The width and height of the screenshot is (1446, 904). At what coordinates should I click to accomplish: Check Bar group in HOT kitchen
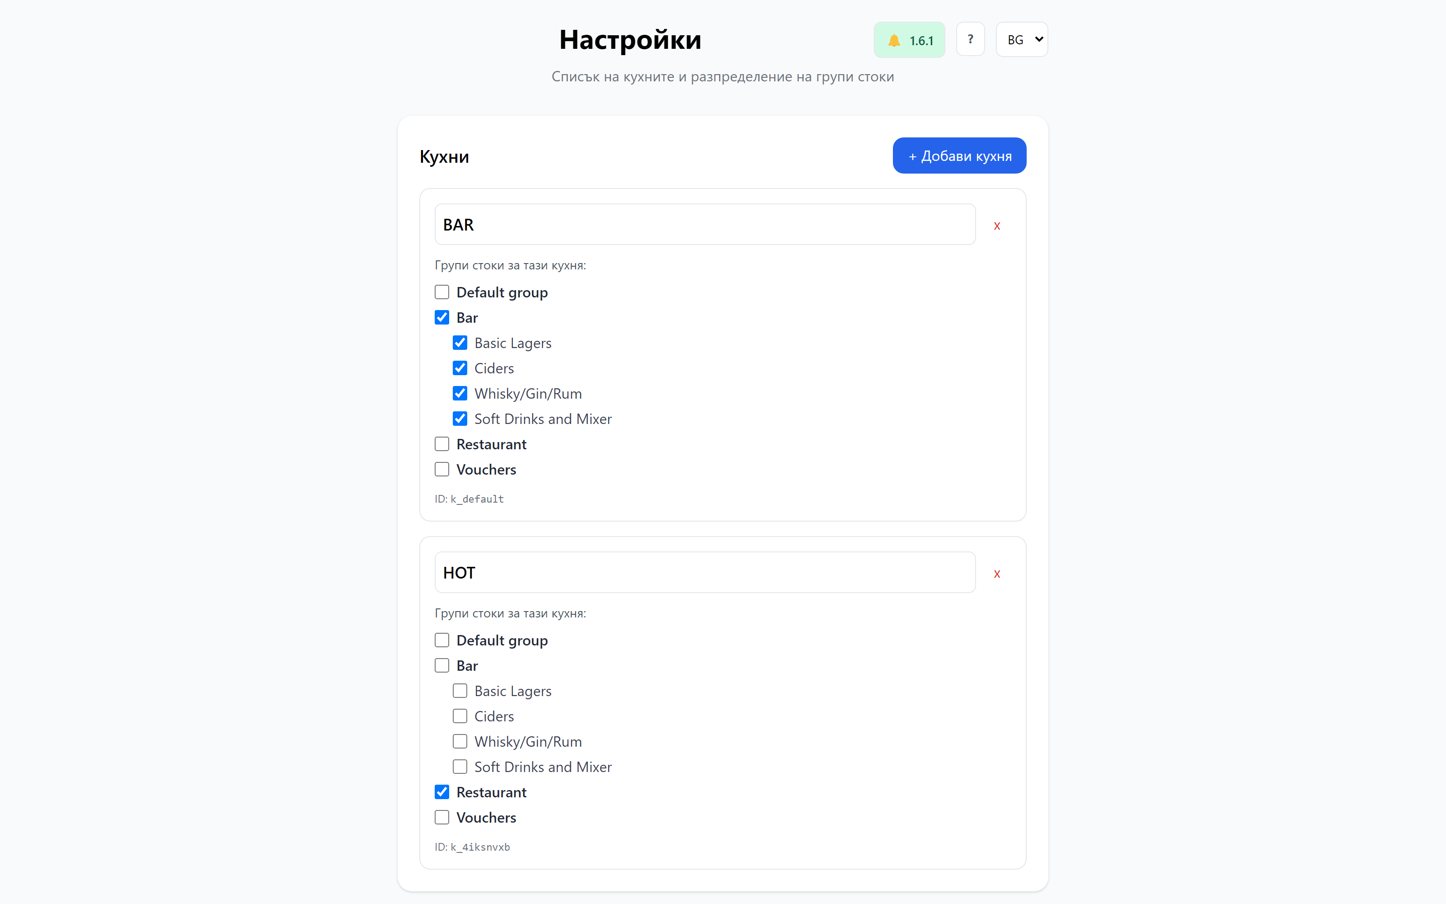tap(441, 665)
